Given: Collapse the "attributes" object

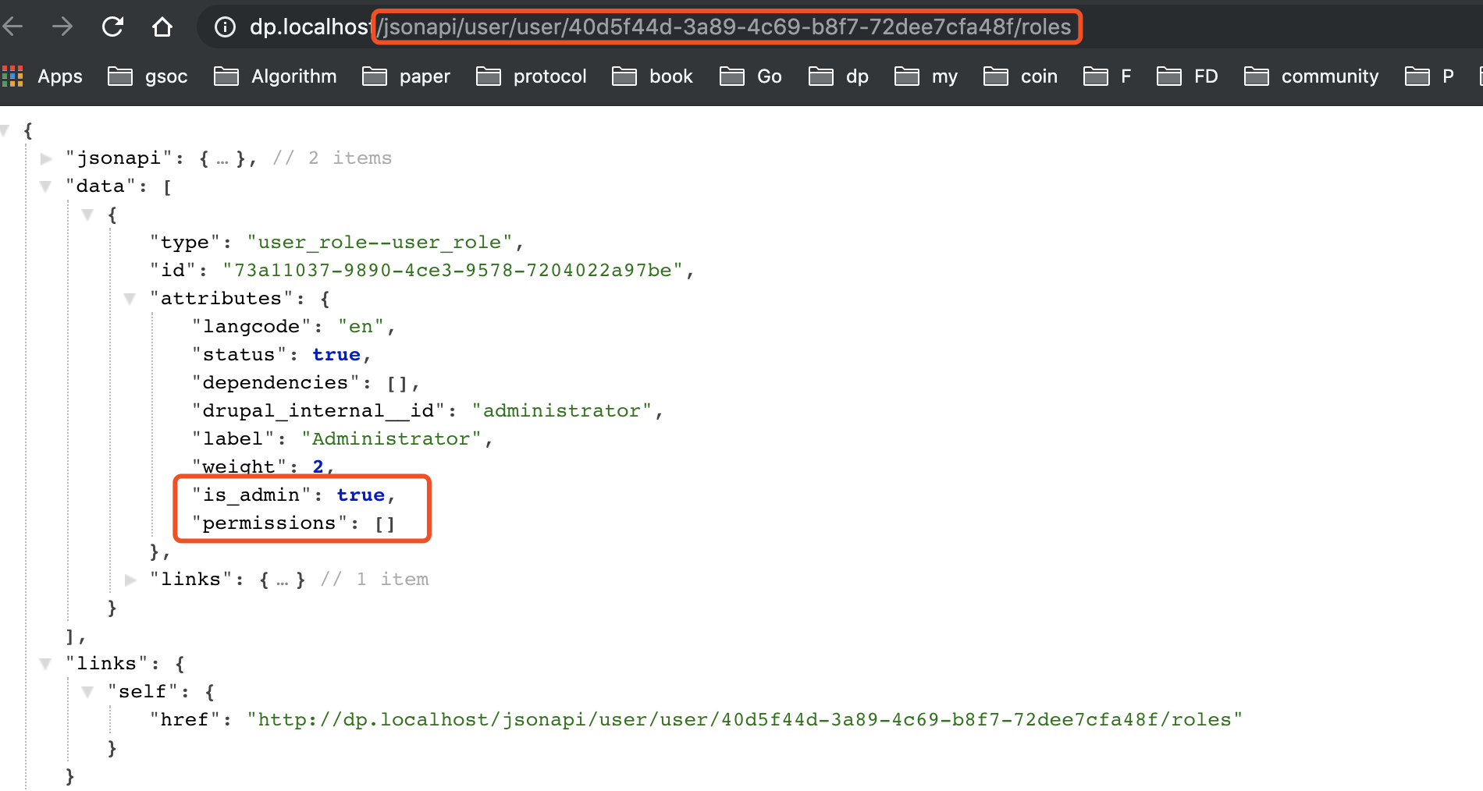Looking at the screenshot, I should point(130,299).
